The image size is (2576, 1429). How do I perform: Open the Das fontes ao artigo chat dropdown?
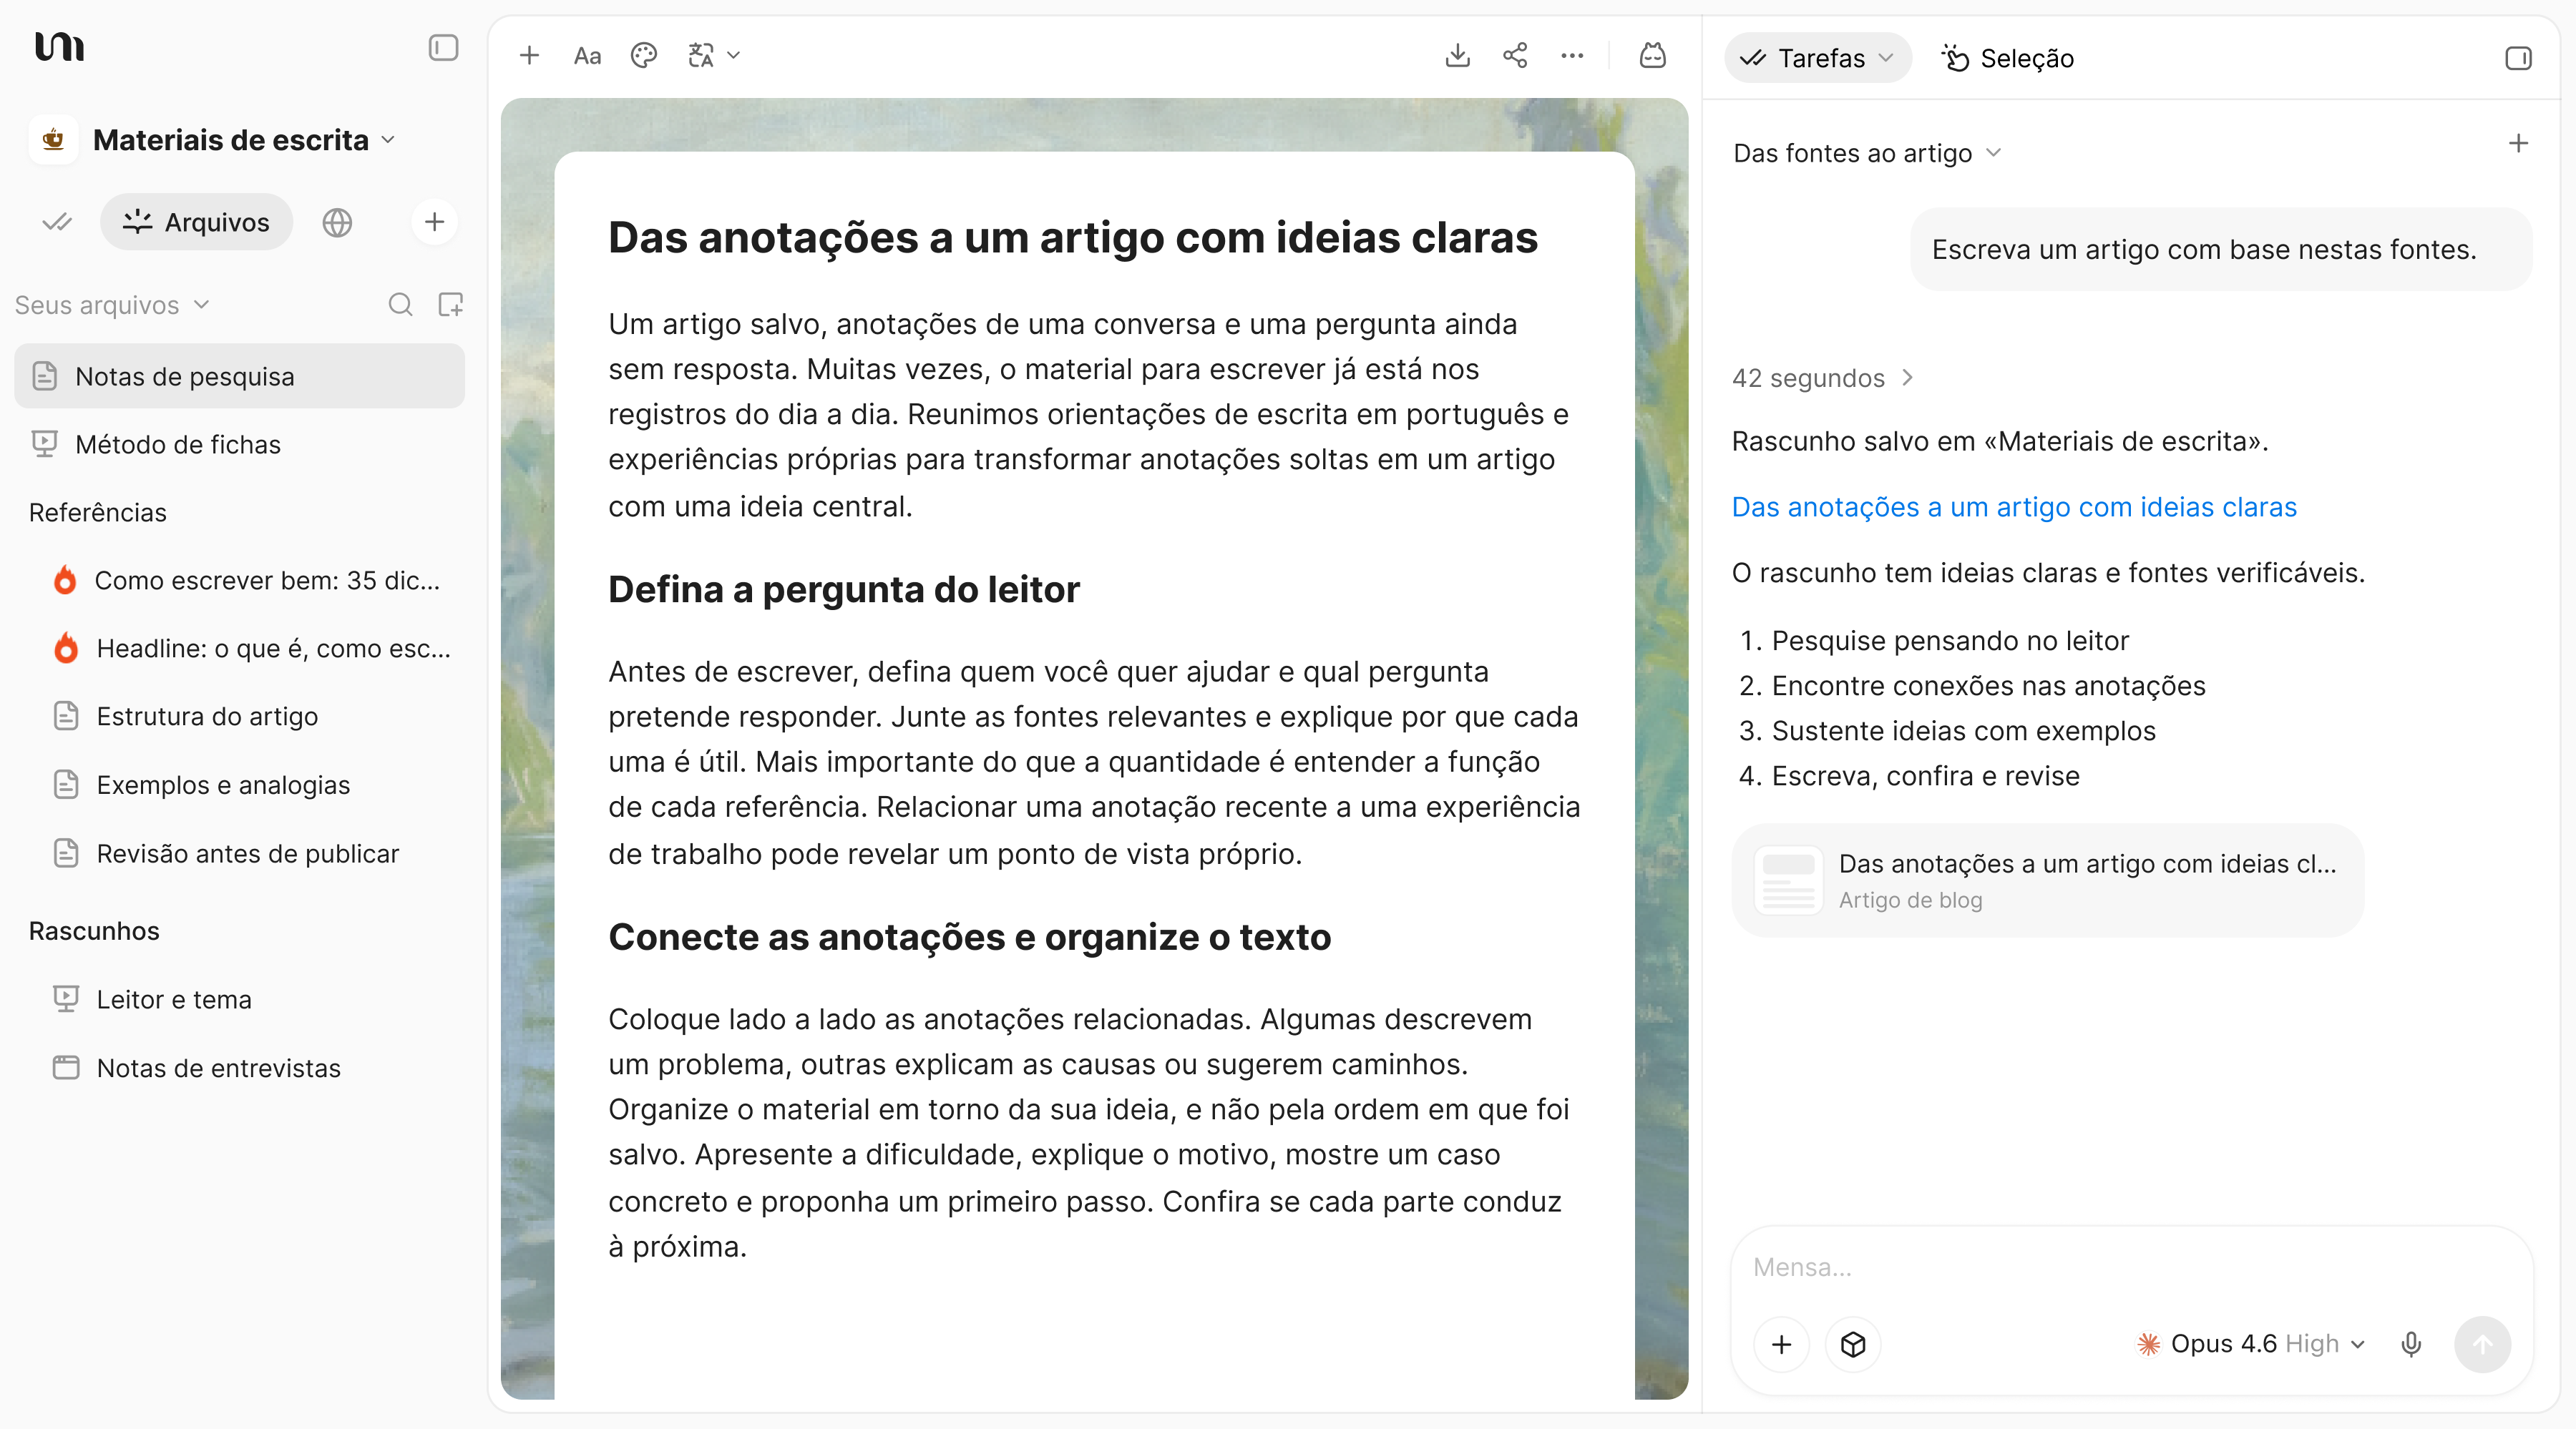1866,153
